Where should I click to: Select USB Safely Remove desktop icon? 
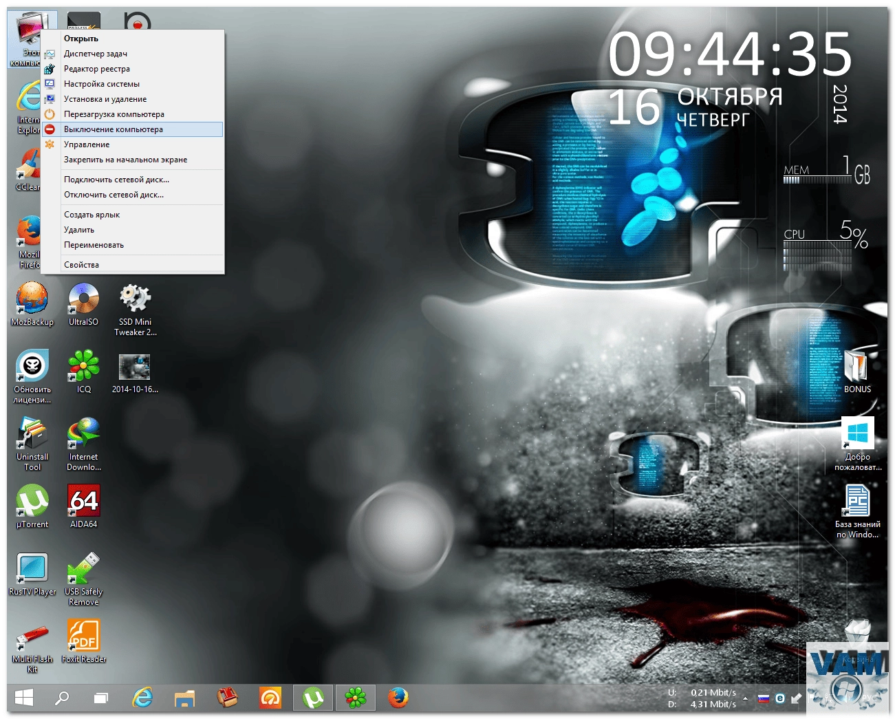(83, 579)
